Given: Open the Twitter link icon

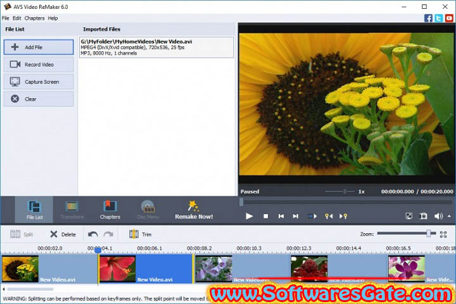Looking at the screenshot, I should coord(438,18).
